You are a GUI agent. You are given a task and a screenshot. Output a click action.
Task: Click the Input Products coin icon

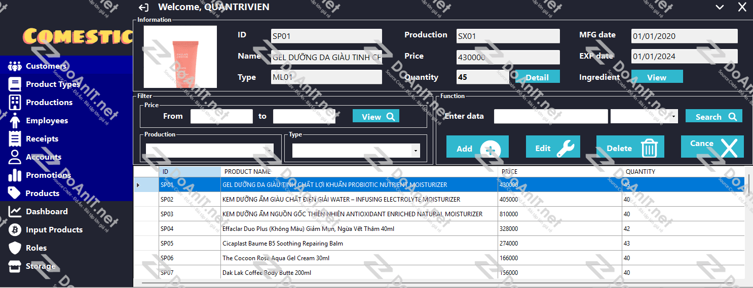click(x=15, y=230)
